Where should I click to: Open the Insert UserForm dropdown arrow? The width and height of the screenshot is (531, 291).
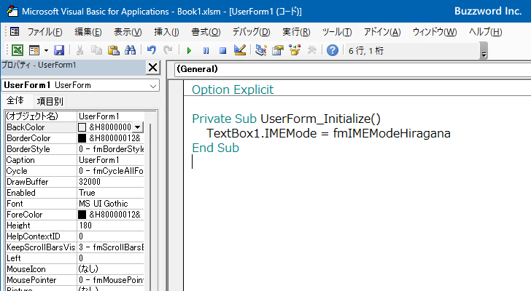[x=46, y=50]
